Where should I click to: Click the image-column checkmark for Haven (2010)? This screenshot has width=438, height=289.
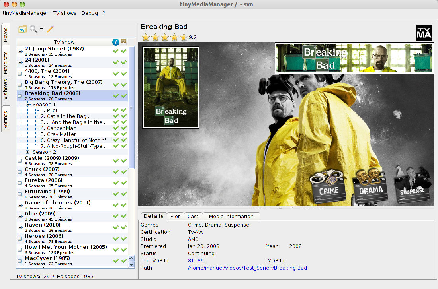(x=124, y=228)
